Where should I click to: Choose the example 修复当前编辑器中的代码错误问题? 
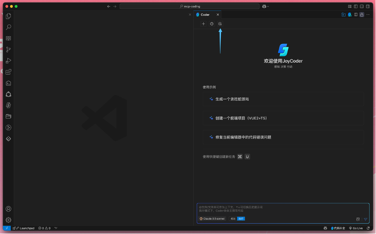[x=283, y=137]
